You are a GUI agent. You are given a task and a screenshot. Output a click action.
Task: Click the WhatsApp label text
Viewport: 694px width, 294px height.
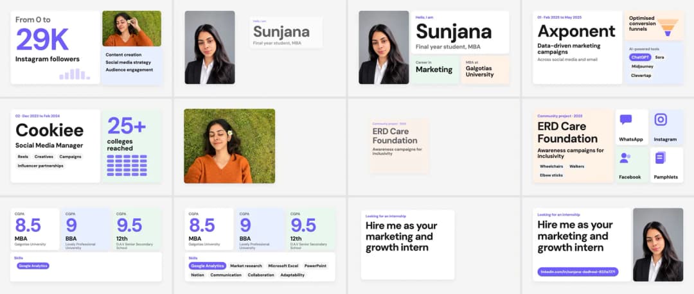point(631,139)
